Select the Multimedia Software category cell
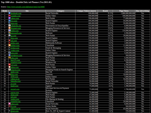 click(x=60, y=43)
